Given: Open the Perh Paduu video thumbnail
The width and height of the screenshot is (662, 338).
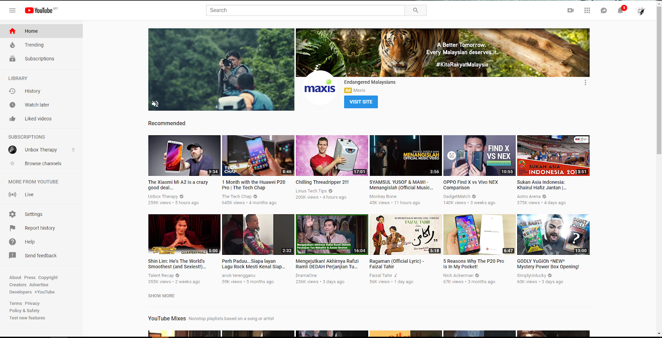Looking at the screenshot, I should pyautogui.click(x=258, y=235).
